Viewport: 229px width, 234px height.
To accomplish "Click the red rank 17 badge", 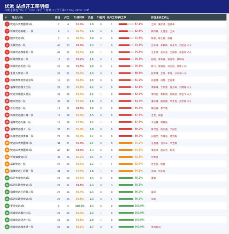I will pos(7,136).
